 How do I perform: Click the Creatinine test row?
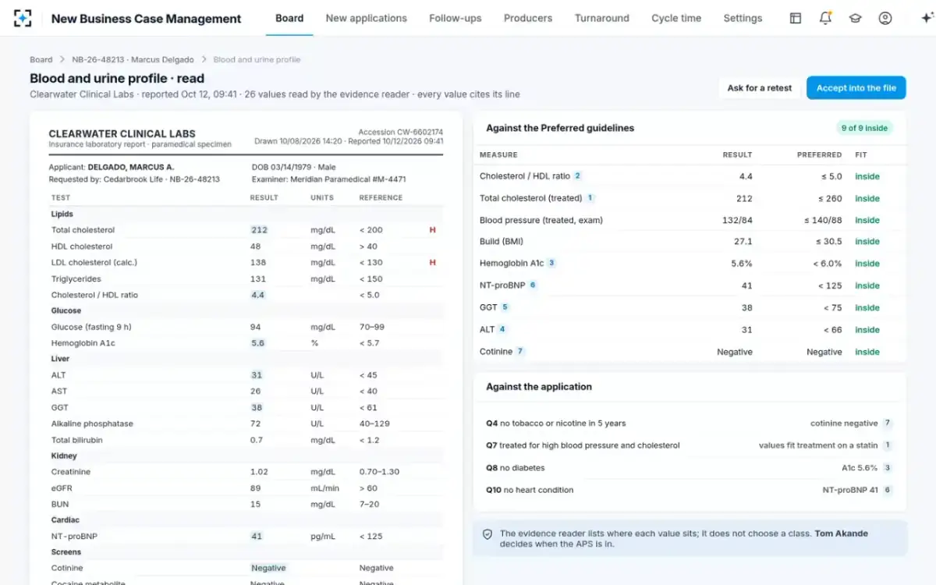246,472
